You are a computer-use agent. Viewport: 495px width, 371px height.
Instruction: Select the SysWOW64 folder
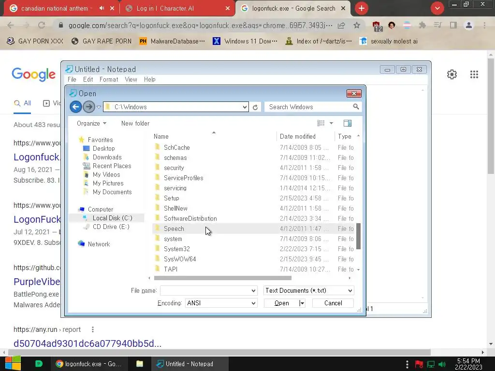coord(180,259)
